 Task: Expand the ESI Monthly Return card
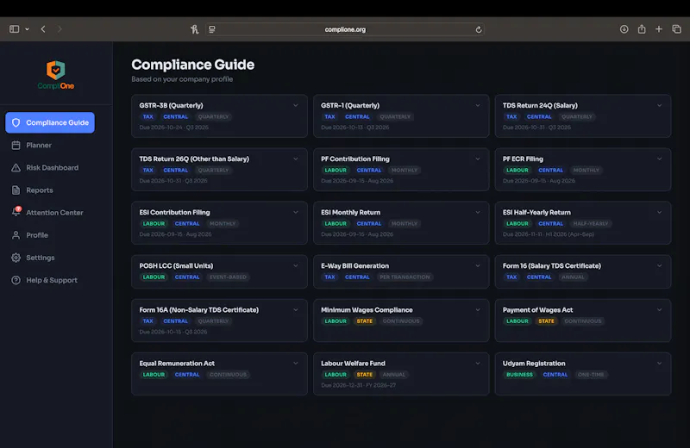point(478,212)
